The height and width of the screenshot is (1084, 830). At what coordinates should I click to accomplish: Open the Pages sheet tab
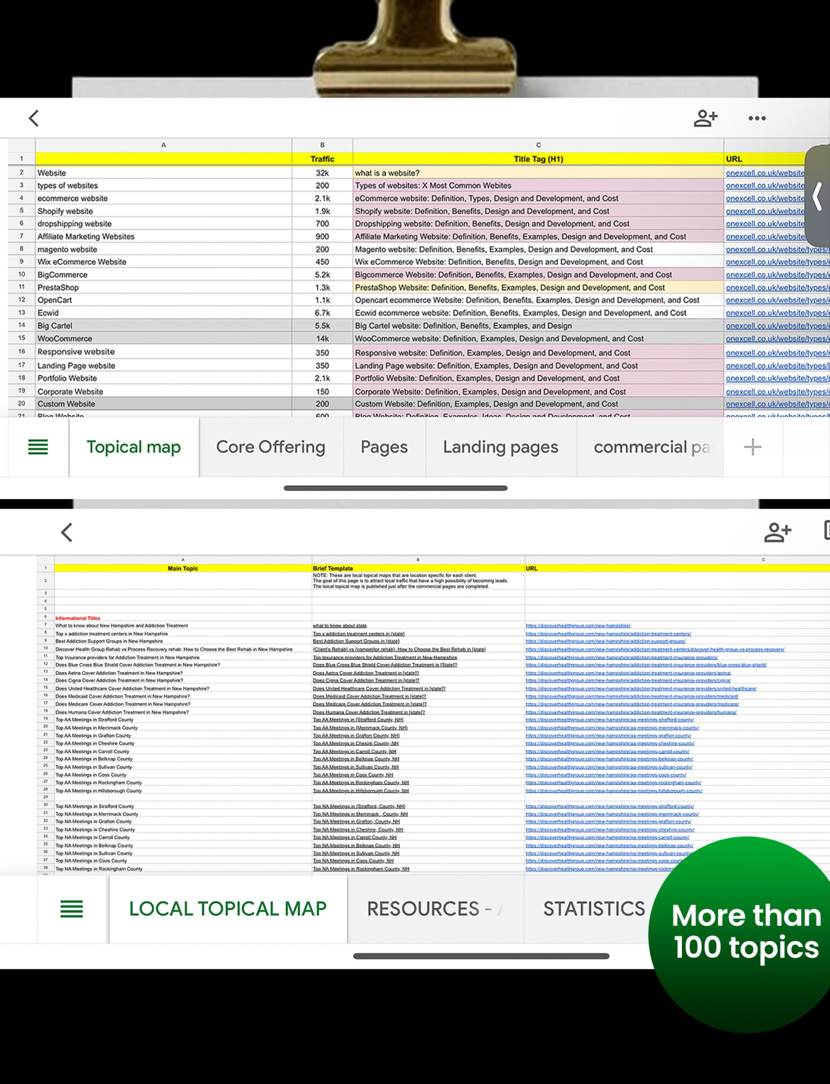click(x=384, y=447)
